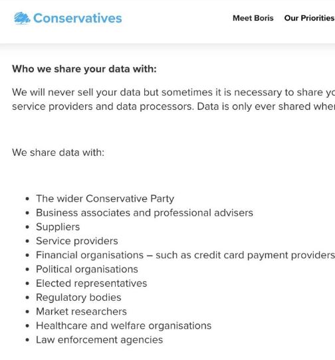Click the Conservatives tree logo icon
The width and height of the screenshot is (335, 360).
coord(22,18)
